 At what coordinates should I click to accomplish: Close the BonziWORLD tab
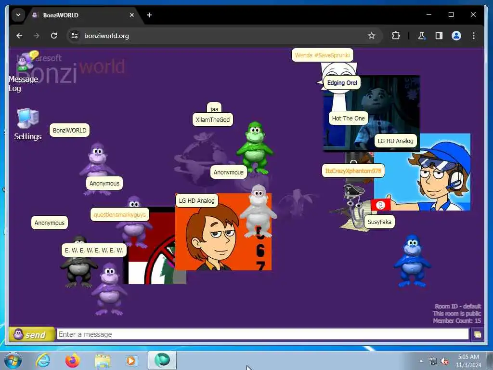[x=132, y=15]
